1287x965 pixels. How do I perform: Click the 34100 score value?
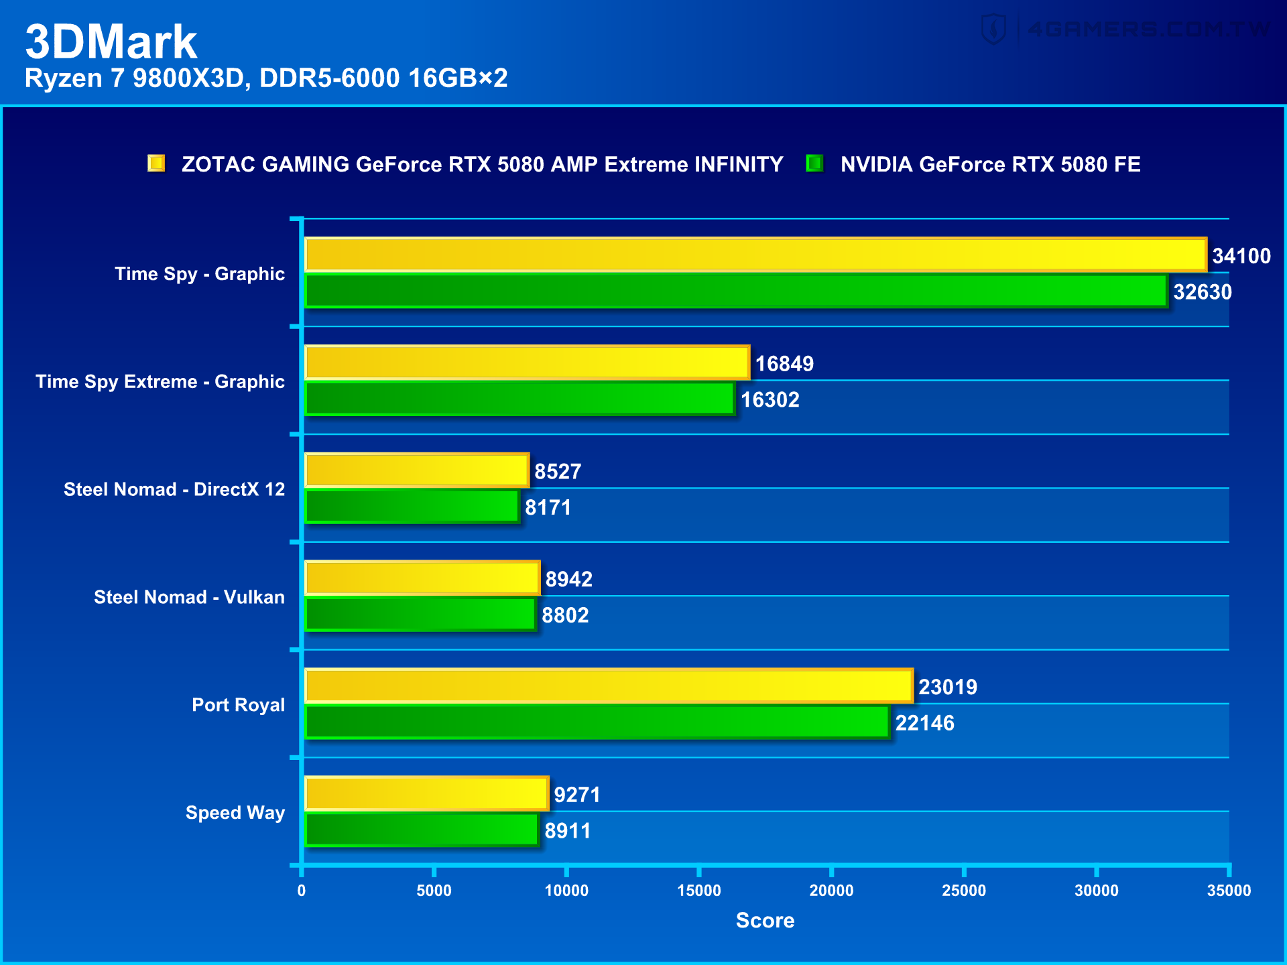pos(1241,256)
